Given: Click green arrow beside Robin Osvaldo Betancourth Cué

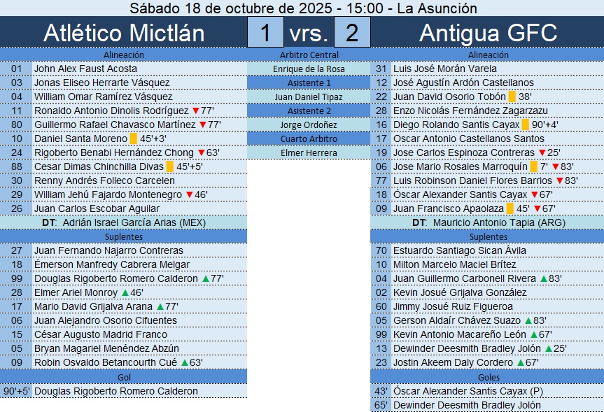Looking at the screenshot, I should (185, 362).
